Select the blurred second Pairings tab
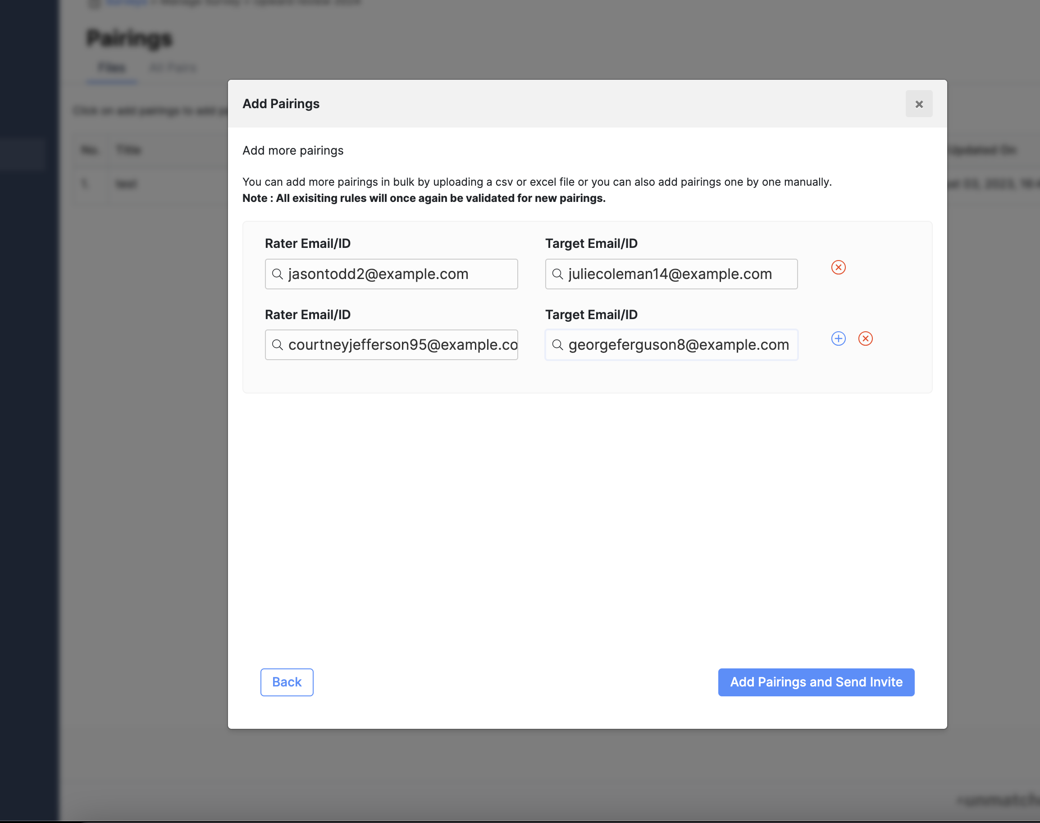This screenshot has width=1040, height=823. point(173,68)
